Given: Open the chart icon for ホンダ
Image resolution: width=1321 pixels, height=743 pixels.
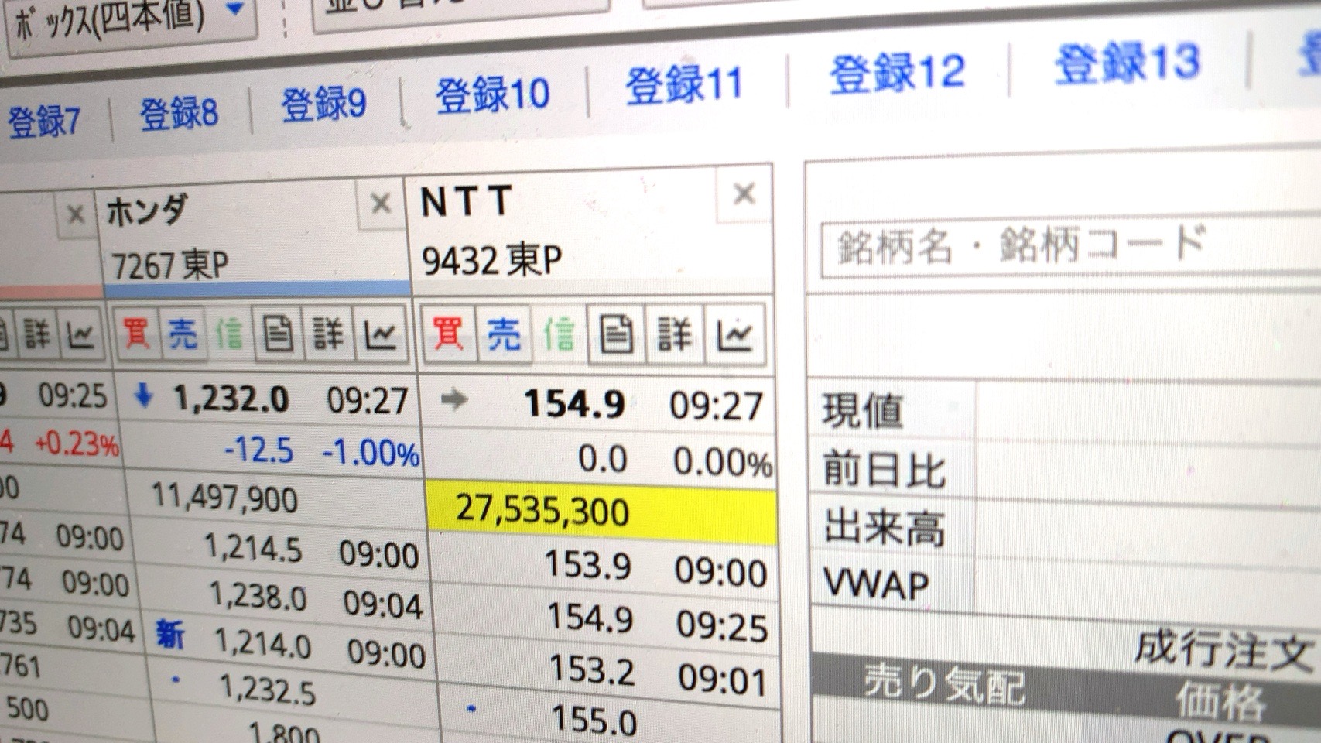Looking at the screenshot, I should click(380, 334).
